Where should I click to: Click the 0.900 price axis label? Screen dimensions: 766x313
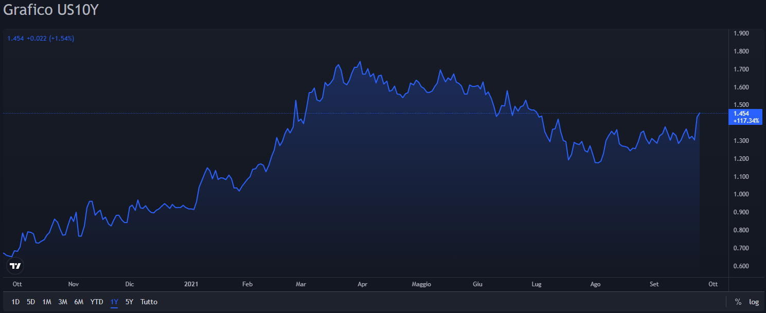[741, 212]
